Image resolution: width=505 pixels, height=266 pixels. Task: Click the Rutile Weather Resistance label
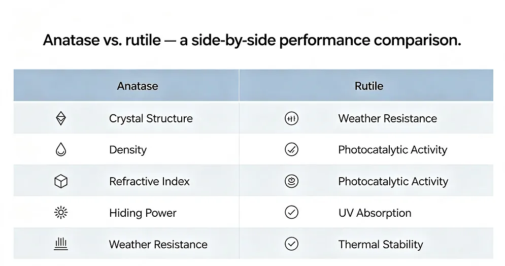click(x=387, y=118)
